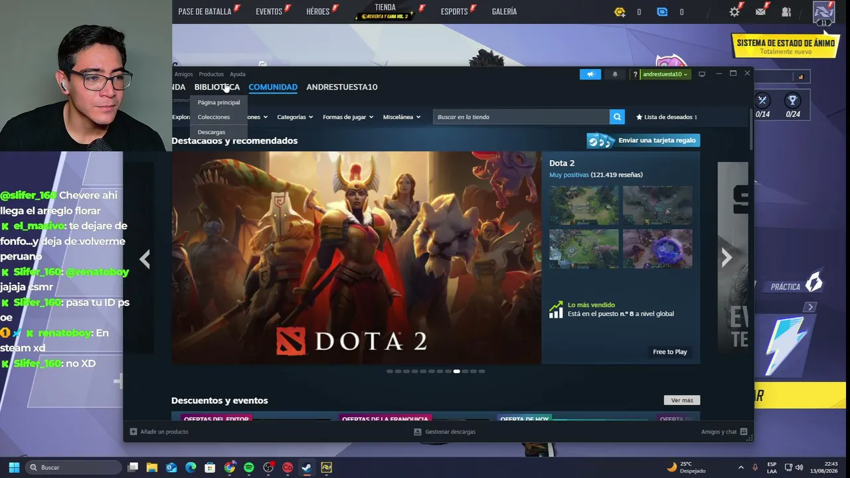The image size is (850, 478).
Task: Expand the Miscelánea dropdown menu
Action: point(402,117)
